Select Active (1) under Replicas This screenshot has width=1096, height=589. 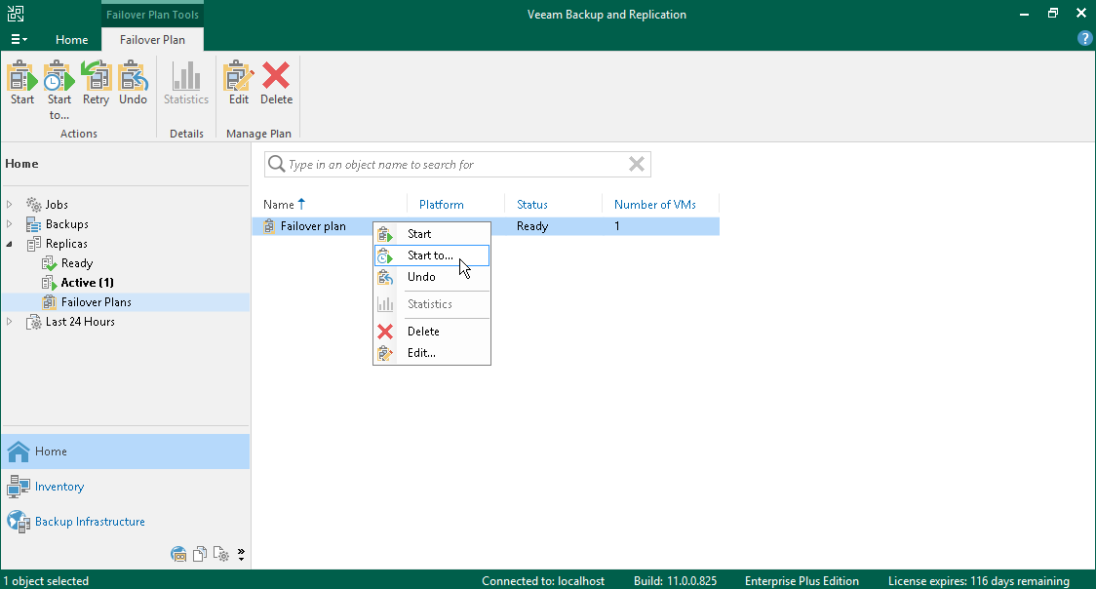point(87,283)
